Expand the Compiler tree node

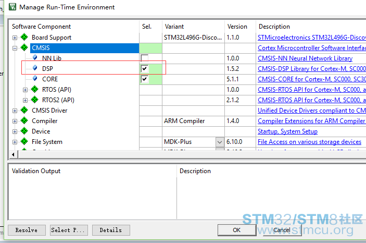coord(15,121)
